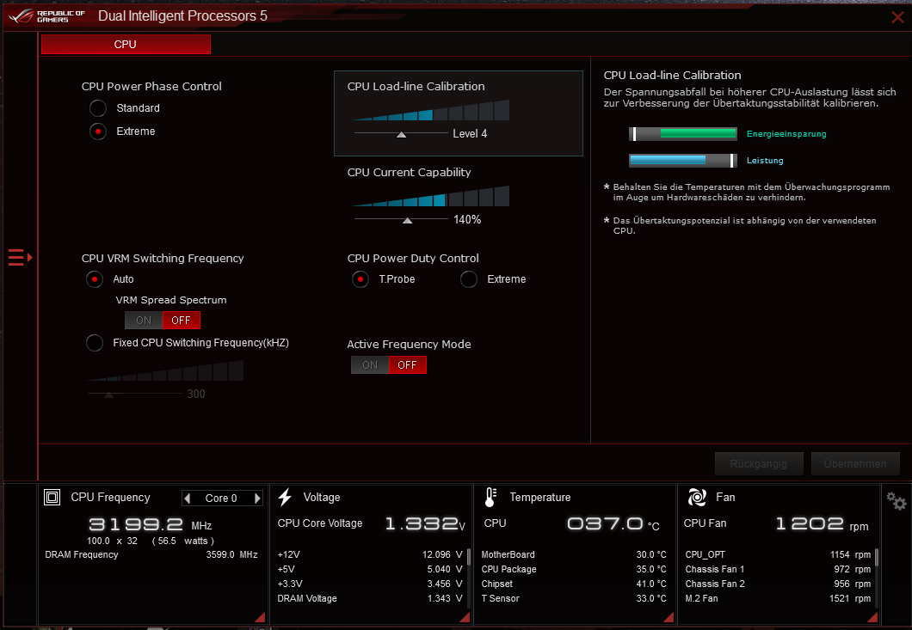
Task: Click the Chassis Fan 1 row
Action: [778, 569]
